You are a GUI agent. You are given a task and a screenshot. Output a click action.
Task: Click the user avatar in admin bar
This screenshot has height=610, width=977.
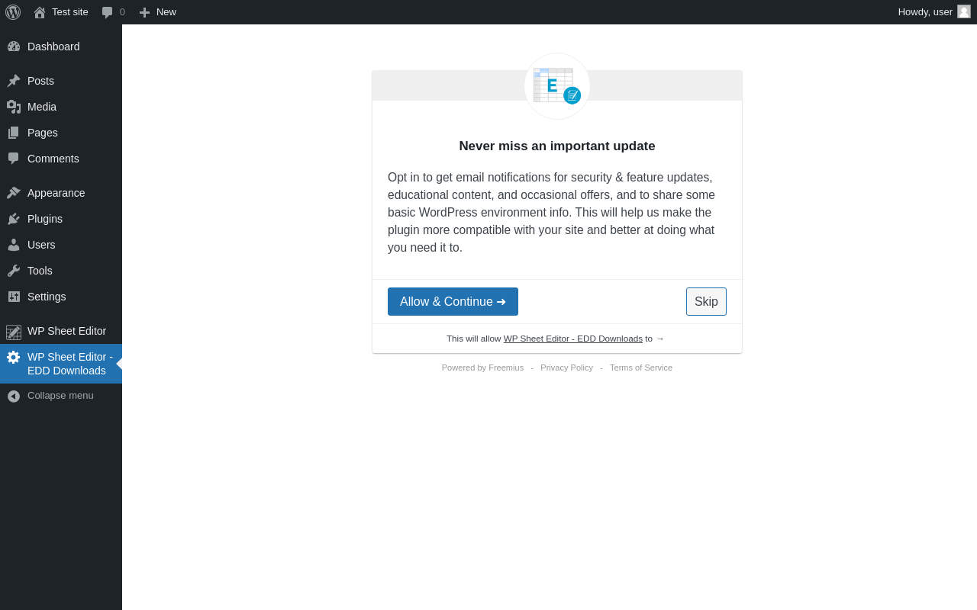tap(964, 11)
